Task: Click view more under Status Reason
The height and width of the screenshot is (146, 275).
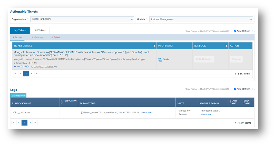Action: 206,114
